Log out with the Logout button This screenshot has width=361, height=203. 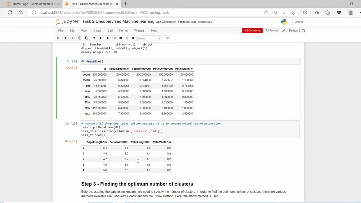coord(298,22)
